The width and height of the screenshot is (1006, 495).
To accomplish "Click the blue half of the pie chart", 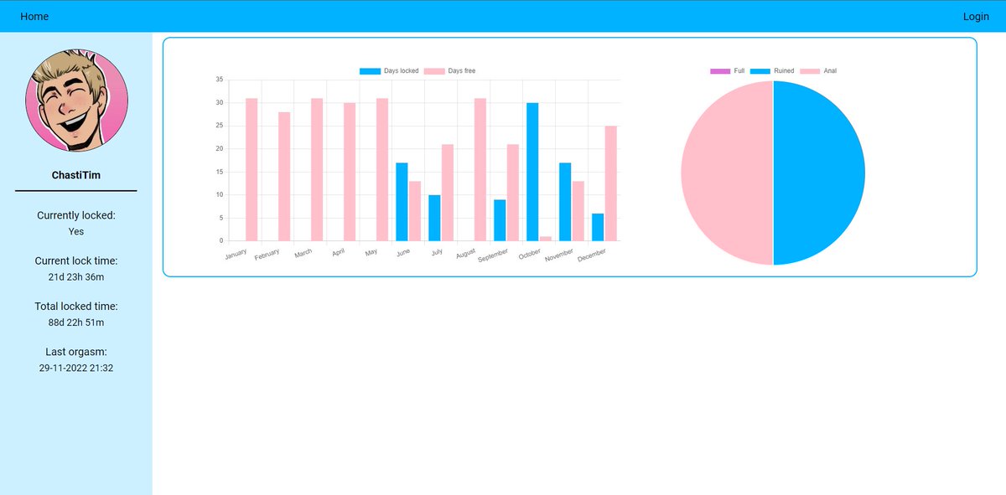I will coord(819,173).
